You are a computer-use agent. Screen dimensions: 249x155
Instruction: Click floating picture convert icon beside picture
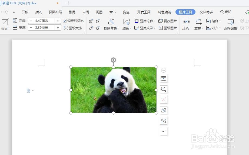pyautogui.click(x=163, y=121)
